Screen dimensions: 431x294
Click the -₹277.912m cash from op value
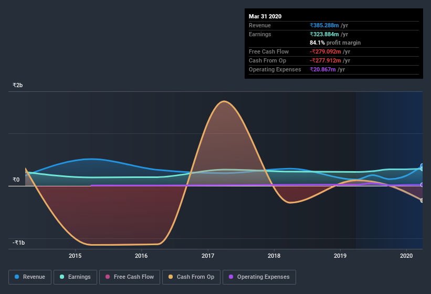point(325,60)
